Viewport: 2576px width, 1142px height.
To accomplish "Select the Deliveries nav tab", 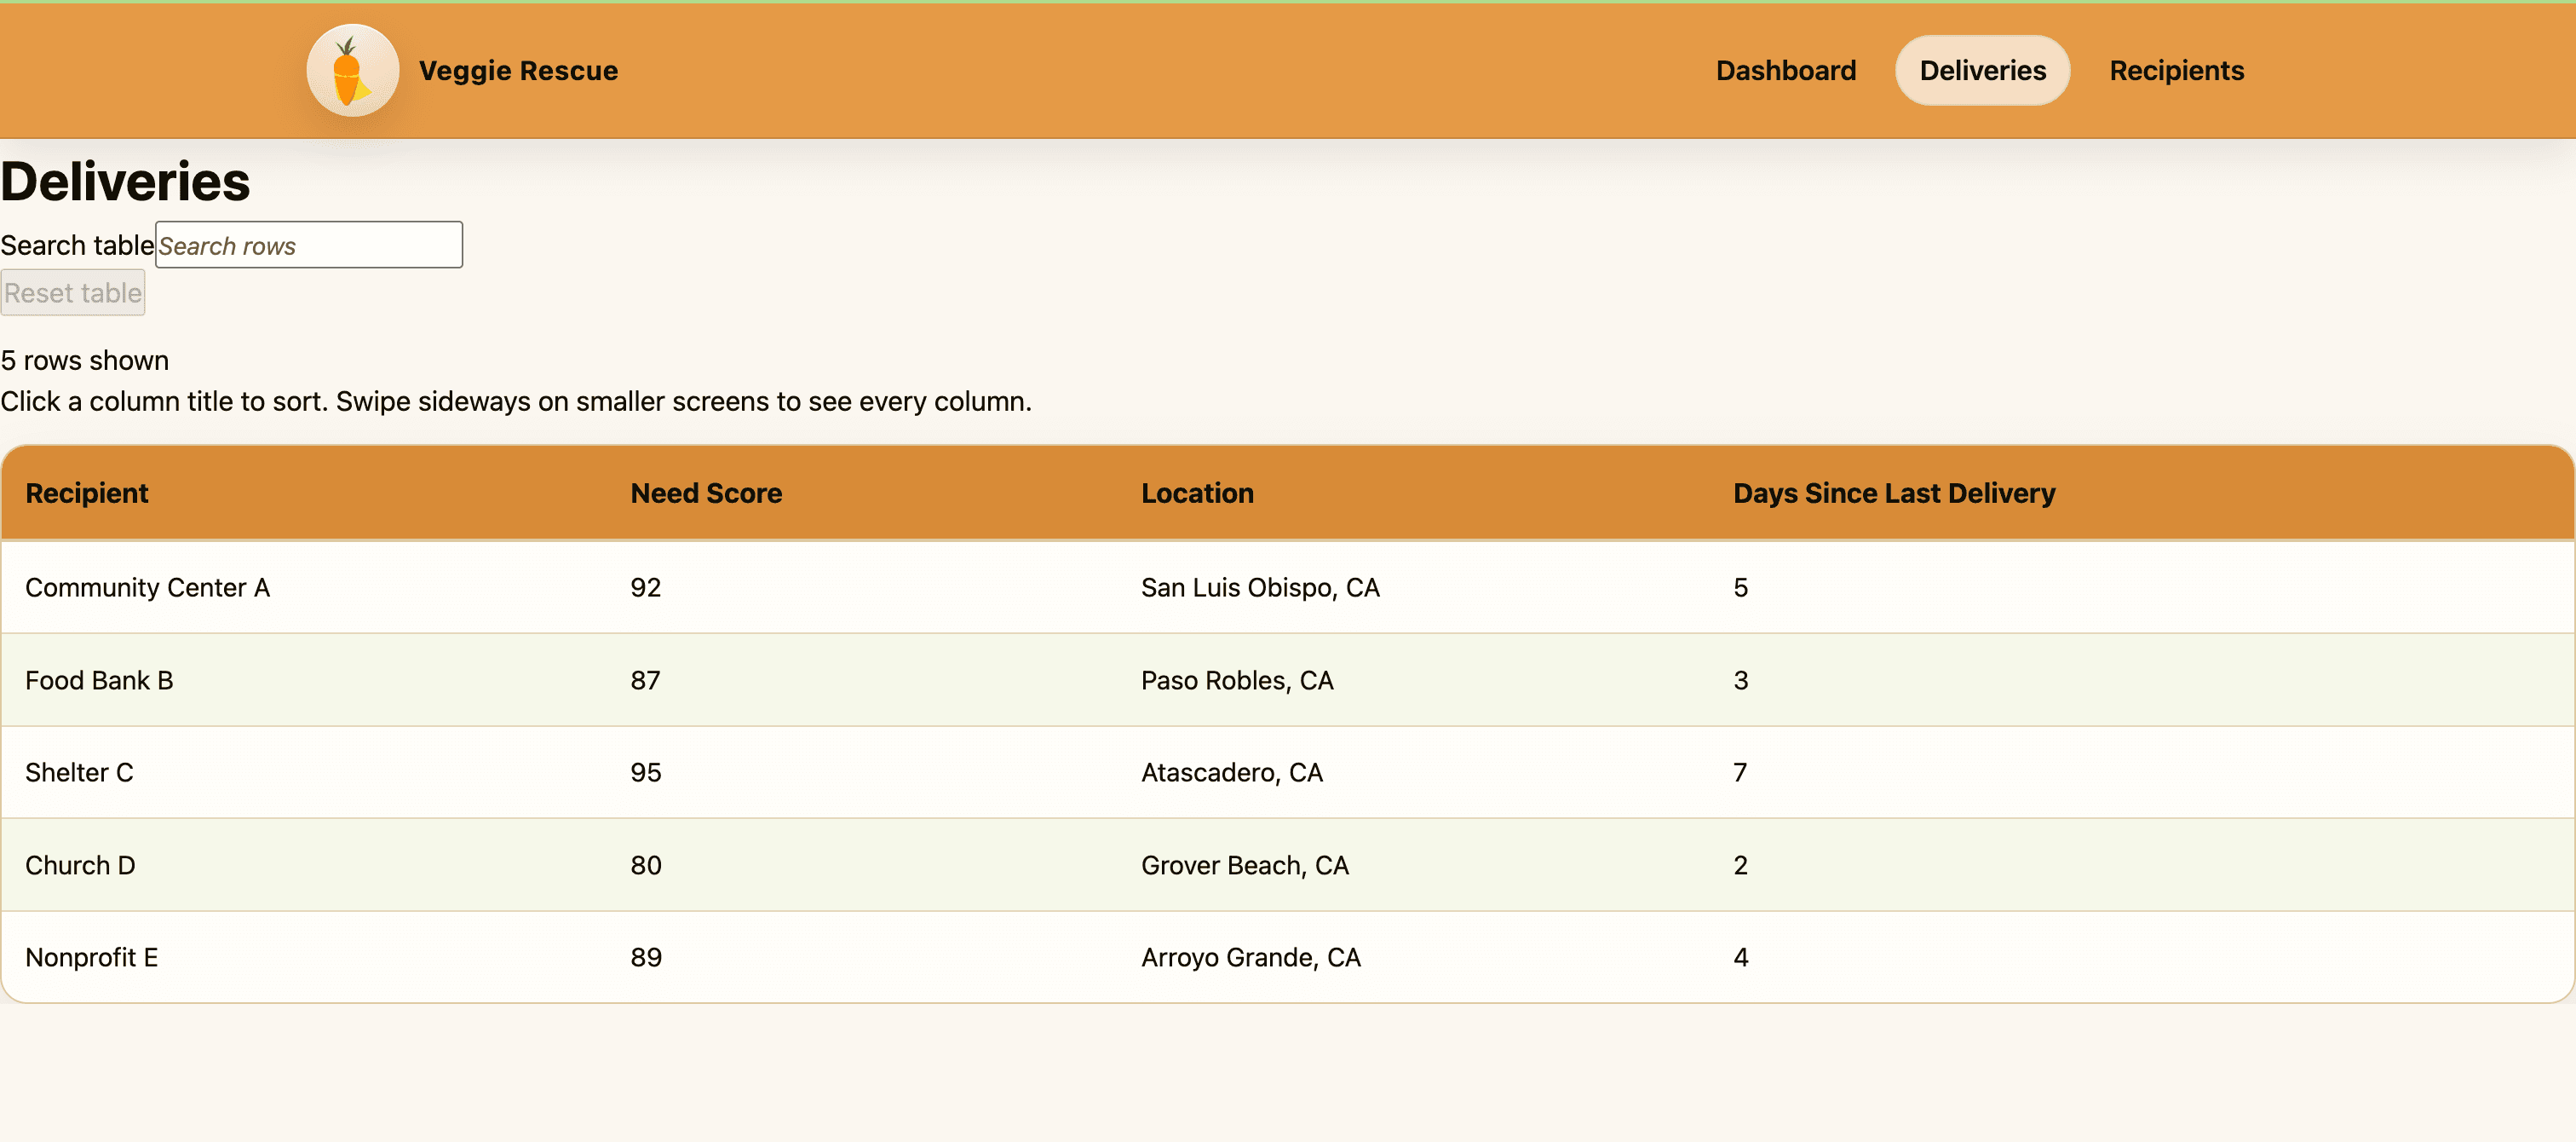I will pos(1982,70).
